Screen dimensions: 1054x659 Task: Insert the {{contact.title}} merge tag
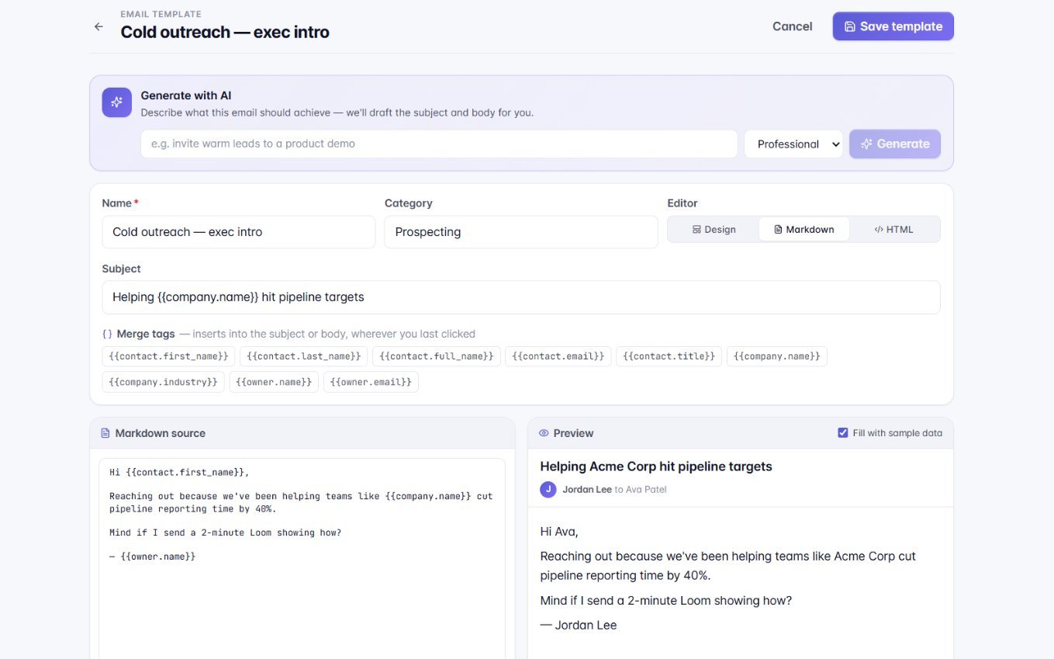(x=669, y=356)
